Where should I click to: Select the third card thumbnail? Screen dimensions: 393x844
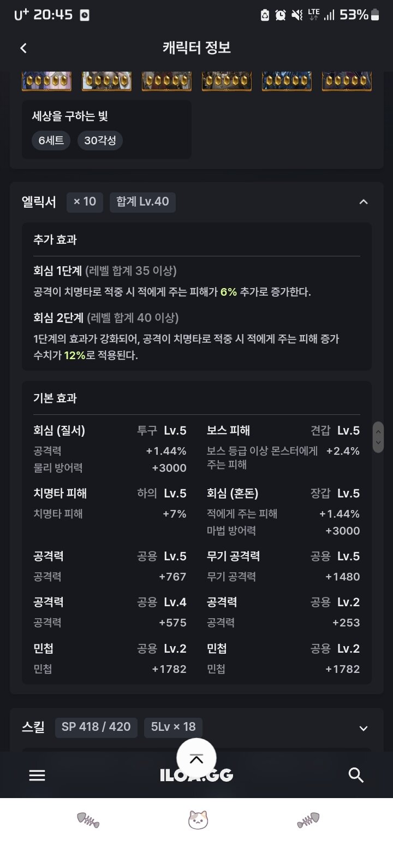(x=166, y=81)
